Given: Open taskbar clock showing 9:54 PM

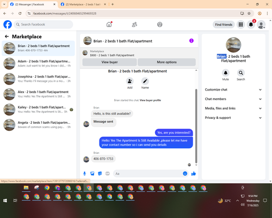Looking at the screenshot, I should pos(253,201).
